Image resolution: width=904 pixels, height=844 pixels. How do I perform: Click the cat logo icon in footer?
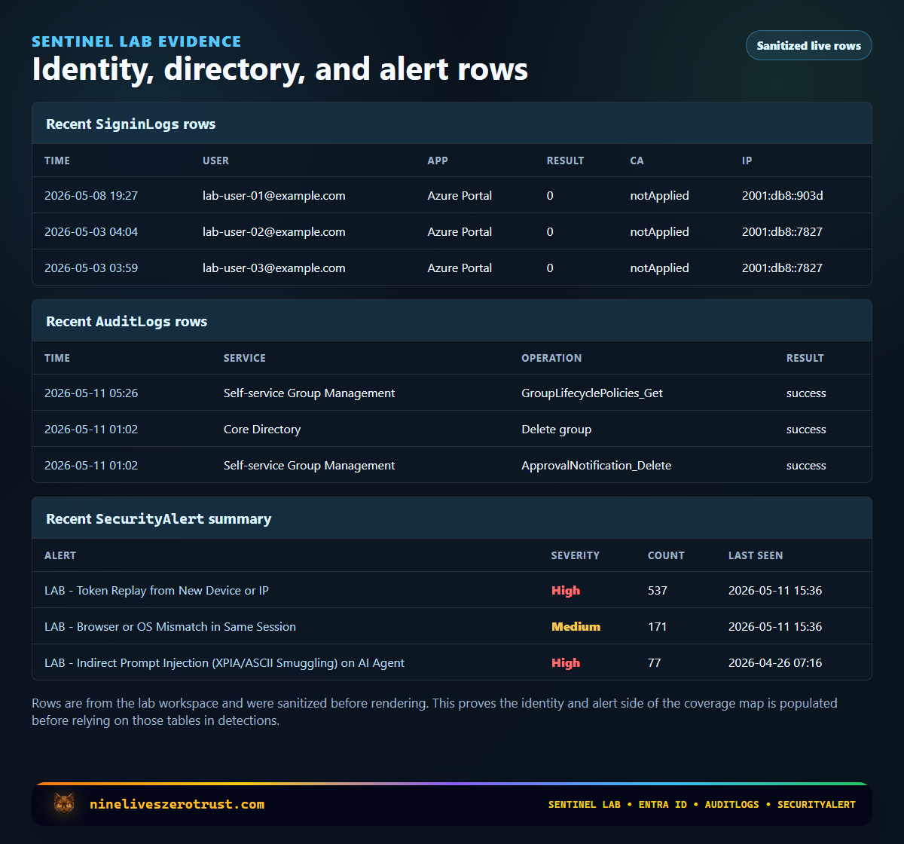pyautogui.click(x=64, y=804)
